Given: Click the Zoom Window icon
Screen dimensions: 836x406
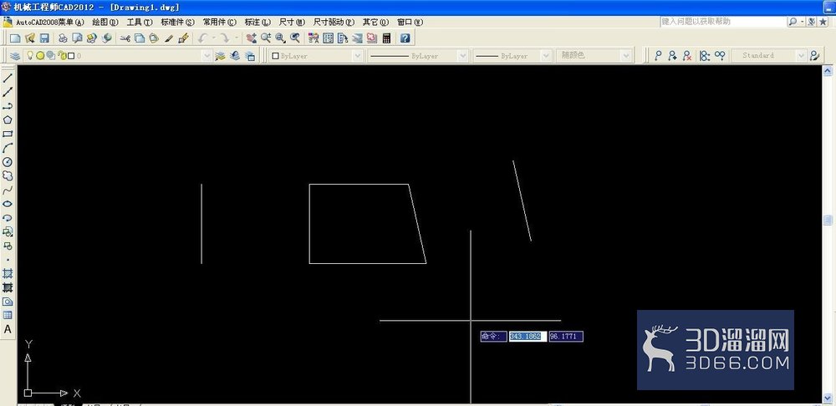Looking at the screenshot, I should 280,38.
